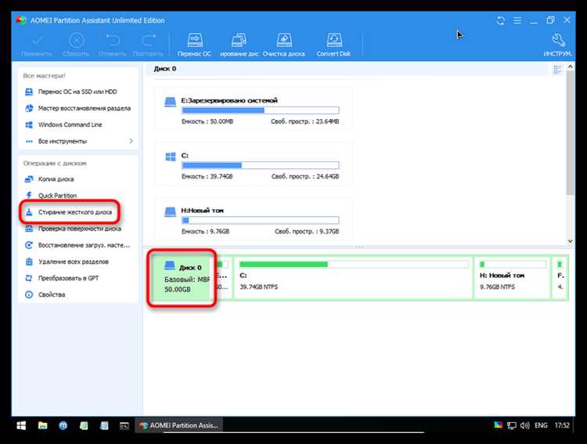Click the scrollbar down arrow in partition list
Screen dimensions: 587x444
click(570, 241)
